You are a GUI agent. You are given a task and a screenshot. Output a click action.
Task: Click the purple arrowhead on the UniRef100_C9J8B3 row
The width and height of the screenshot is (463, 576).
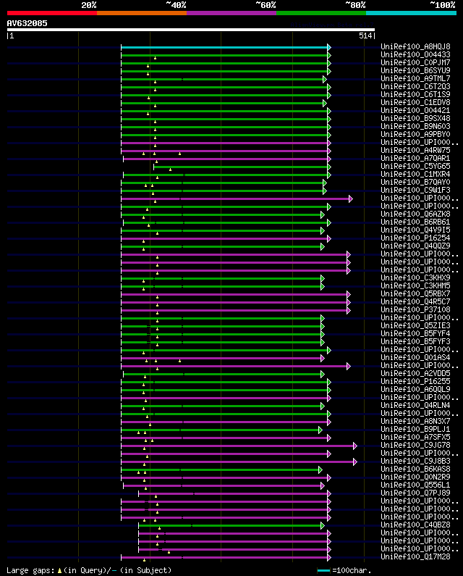[355, 462]
